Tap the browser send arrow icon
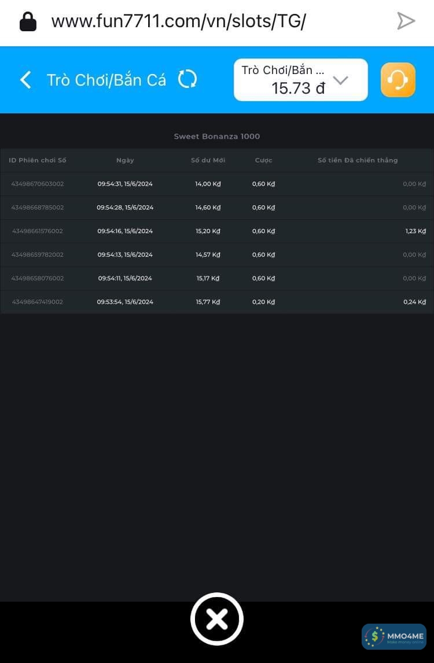Screen dimensions: 434x663 coord(406,21)
